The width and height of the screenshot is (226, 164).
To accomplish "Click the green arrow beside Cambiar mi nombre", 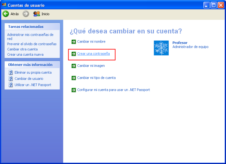I will [73, 42].
